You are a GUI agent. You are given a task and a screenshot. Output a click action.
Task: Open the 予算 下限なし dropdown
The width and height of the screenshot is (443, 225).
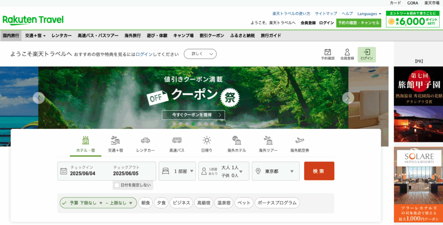pyautogui.click(x=86, y=202)
